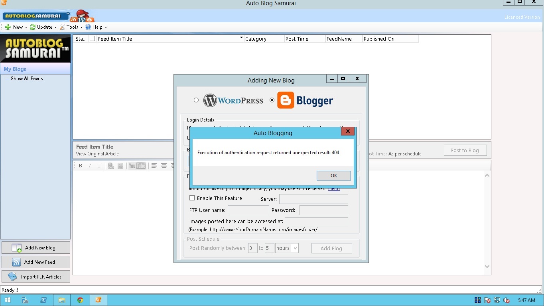Click OK in the Auto Blogging error dialog
The width and height of the screenshot is (544, 306).
point(334,176)
